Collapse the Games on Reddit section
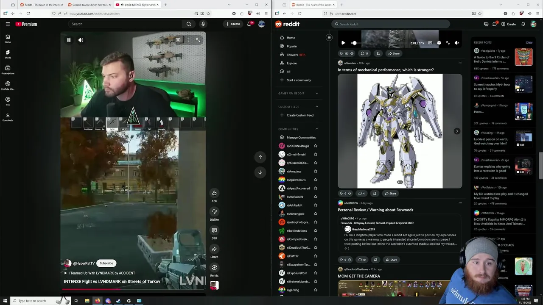The height and width of the screenshot is (305, 543). (316, 93)
